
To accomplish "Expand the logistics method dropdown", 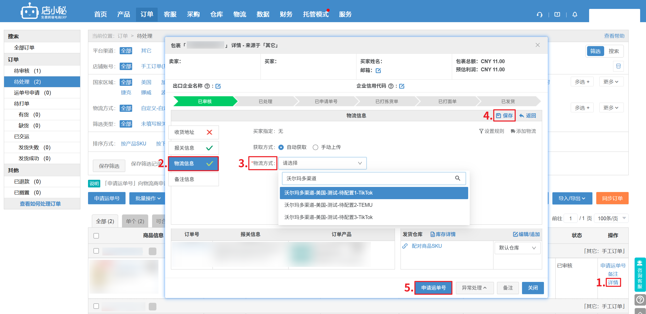I will coord(322,163).
